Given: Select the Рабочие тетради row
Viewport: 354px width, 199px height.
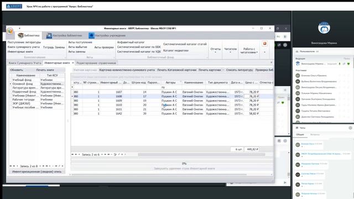Looking at the screenshot, I should [x=37, y=99].
